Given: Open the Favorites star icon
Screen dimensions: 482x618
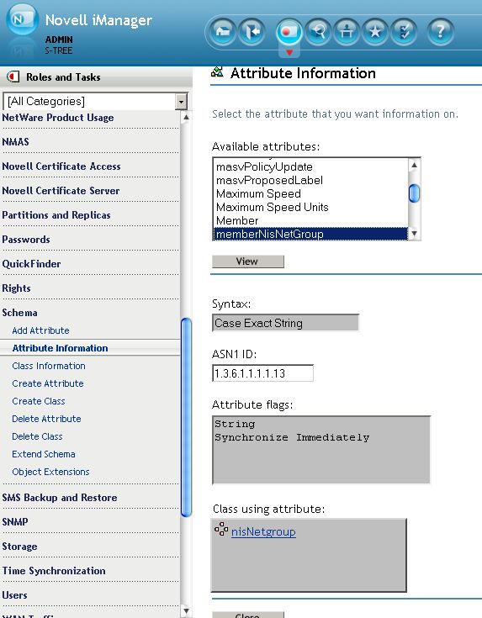Looking at the screenshot, I should pos(375,31).
